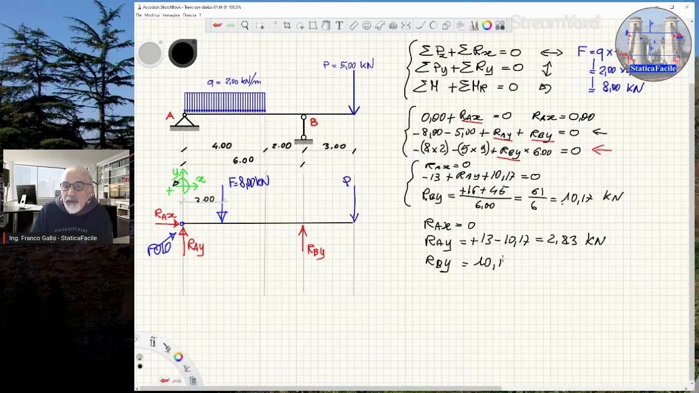Open the Layer editor from toolbar

(x=460, y=26)
